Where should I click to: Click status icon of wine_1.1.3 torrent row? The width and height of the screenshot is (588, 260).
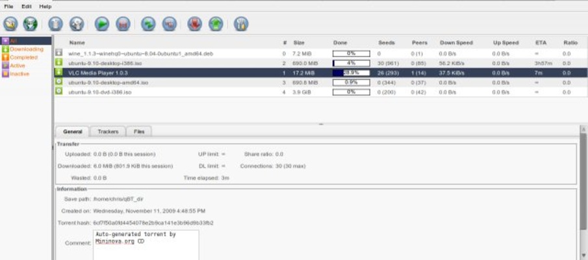pyautogui.click(x=59, y=53)
